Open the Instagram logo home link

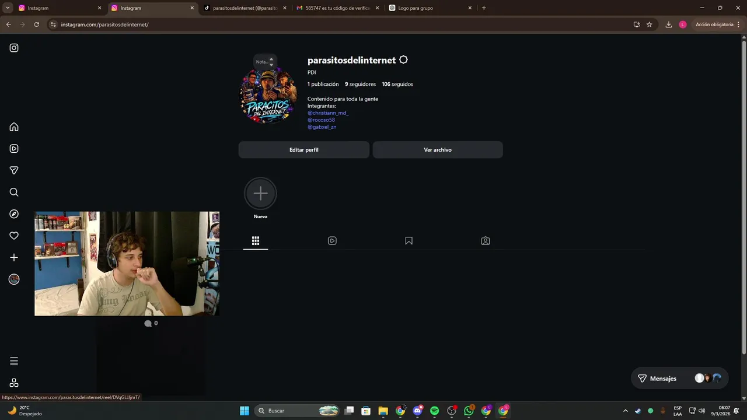pos(14,48)
